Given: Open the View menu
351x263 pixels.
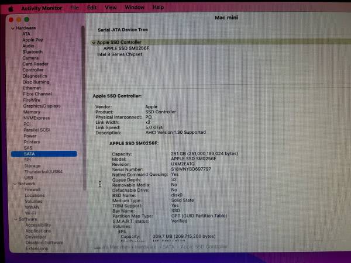Looking at the screenshot, I should coord(109,8).
